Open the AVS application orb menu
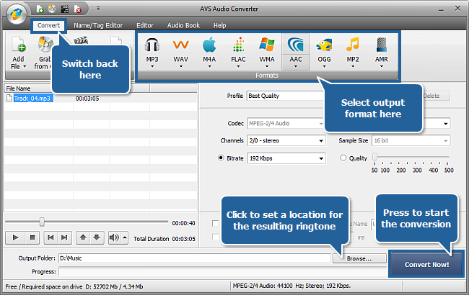This screenshot has height=295, width=469. click(17, 14)
